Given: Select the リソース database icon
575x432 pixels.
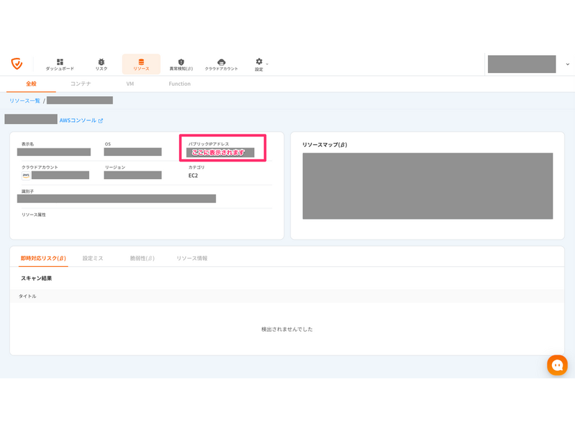Looking at the screenshot, I should click(x=141, y=62).
